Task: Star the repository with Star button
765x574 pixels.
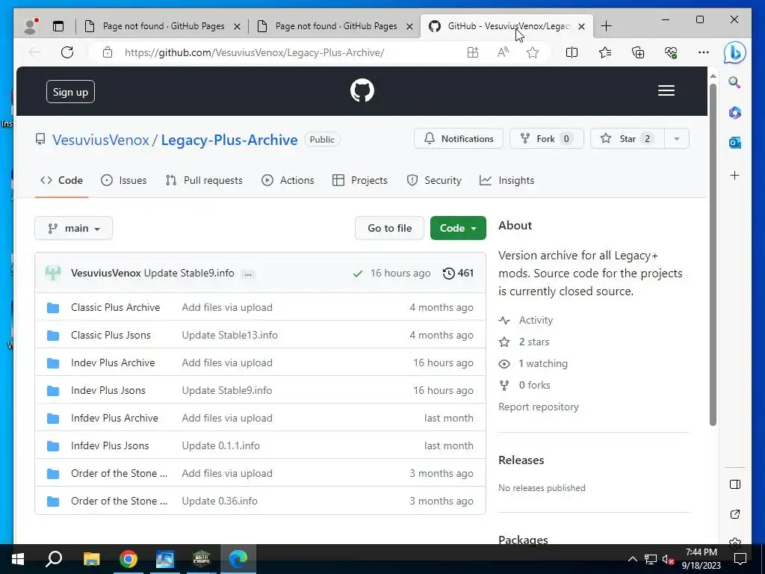Action: point(627,139)
